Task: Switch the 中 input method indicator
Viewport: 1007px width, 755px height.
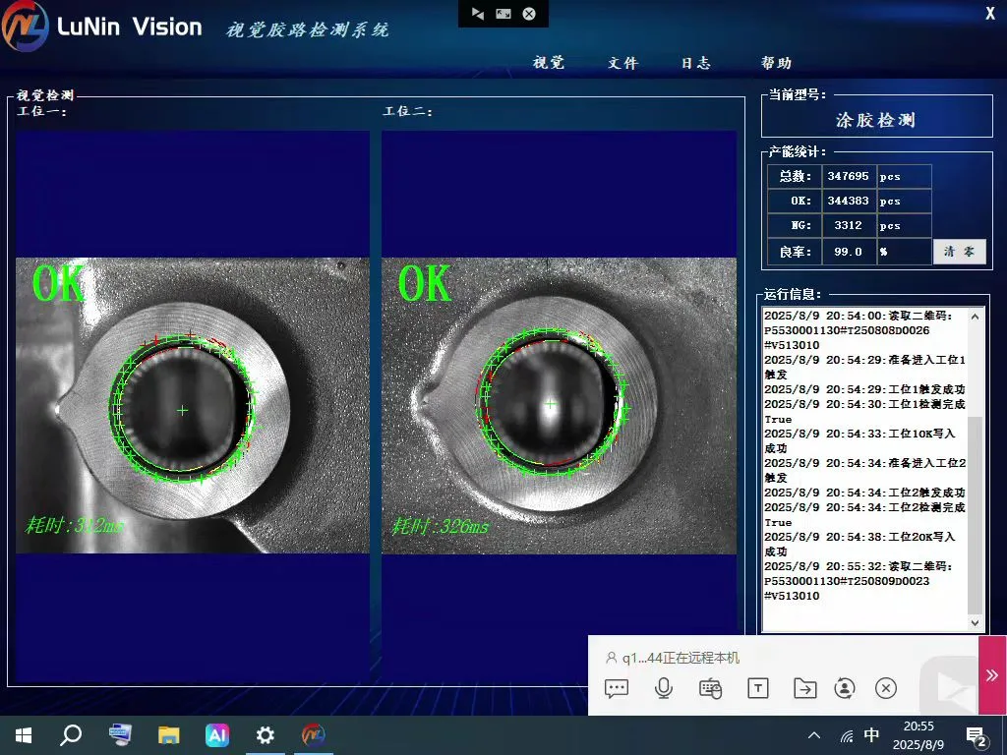Action: pyautogui.click(x=871, y=735)
